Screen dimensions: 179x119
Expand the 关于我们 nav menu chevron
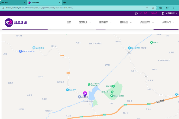173,23
